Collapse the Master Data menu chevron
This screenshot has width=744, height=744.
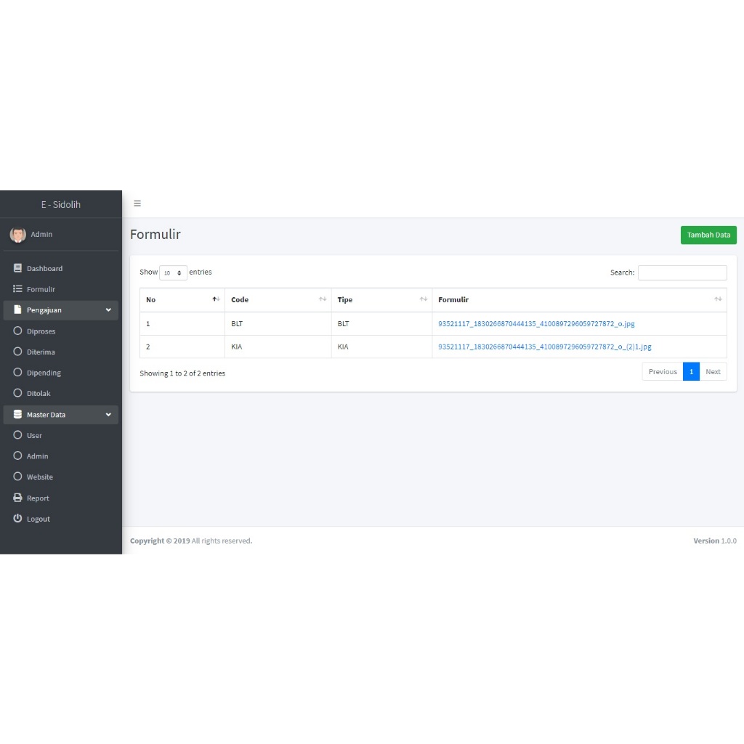108,415
